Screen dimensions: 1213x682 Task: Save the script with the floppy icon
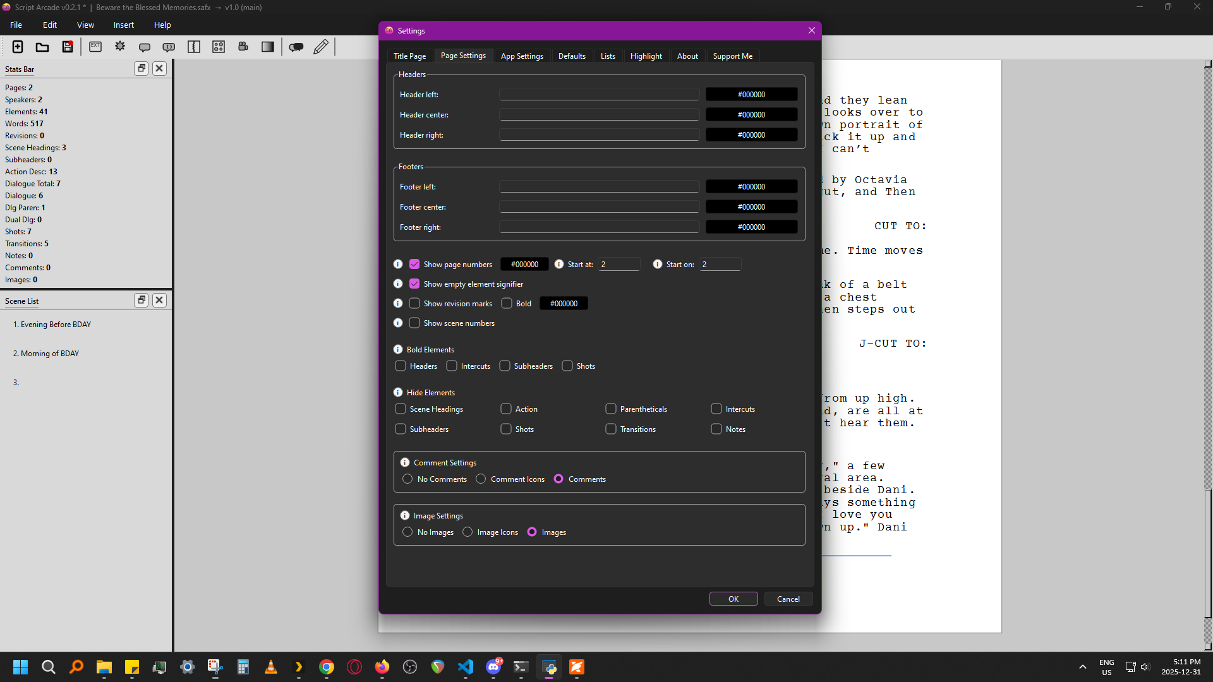[68, 47]
